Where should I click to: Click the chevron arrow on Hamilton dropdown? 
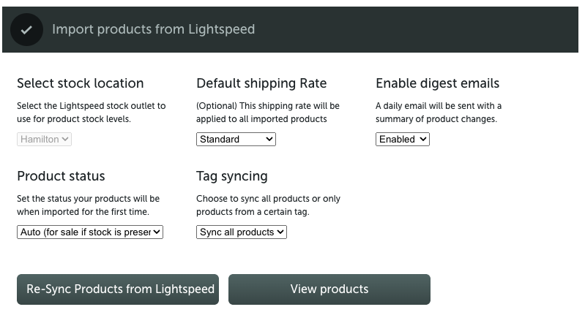tap(65, 140)
